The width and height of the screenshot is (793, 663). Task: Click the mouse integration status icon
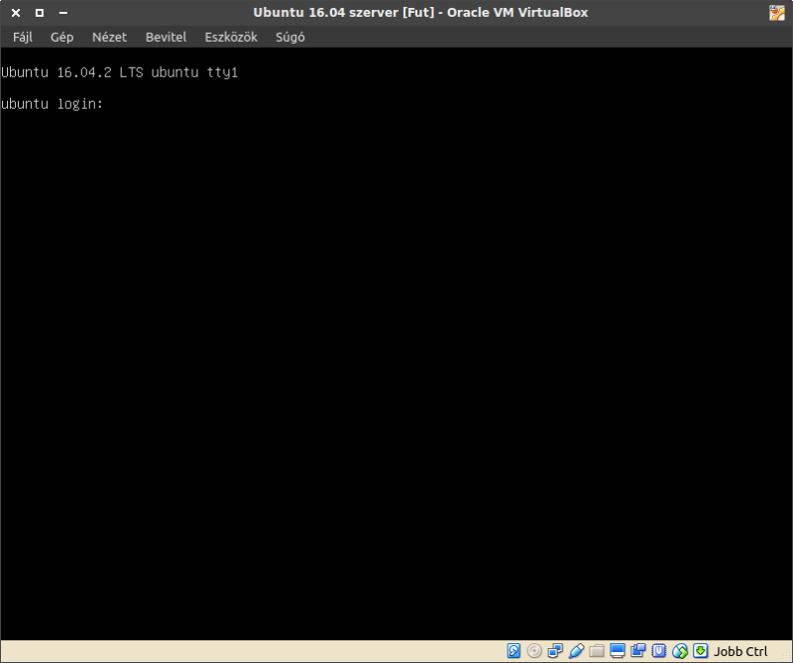pos(680,651)
